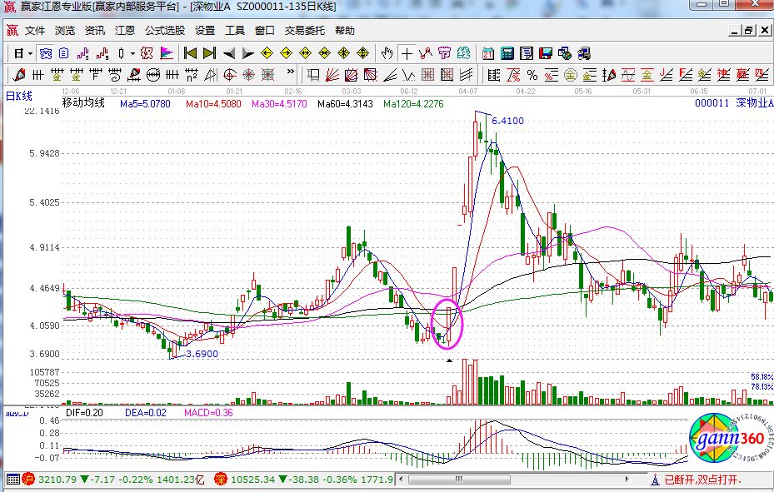Click the calendar date icon
Image resolution: width=774 pixels, height=492 pixels.
tap(489, 53)
